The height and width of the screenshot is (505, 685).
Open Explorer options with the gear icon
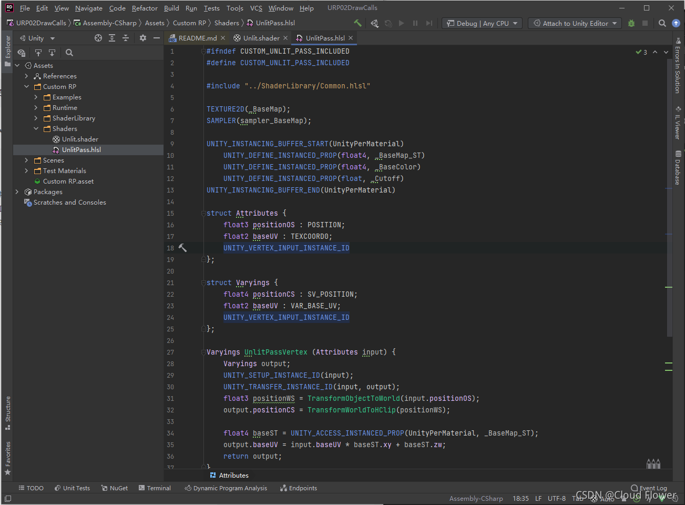[x=142, y=38]
